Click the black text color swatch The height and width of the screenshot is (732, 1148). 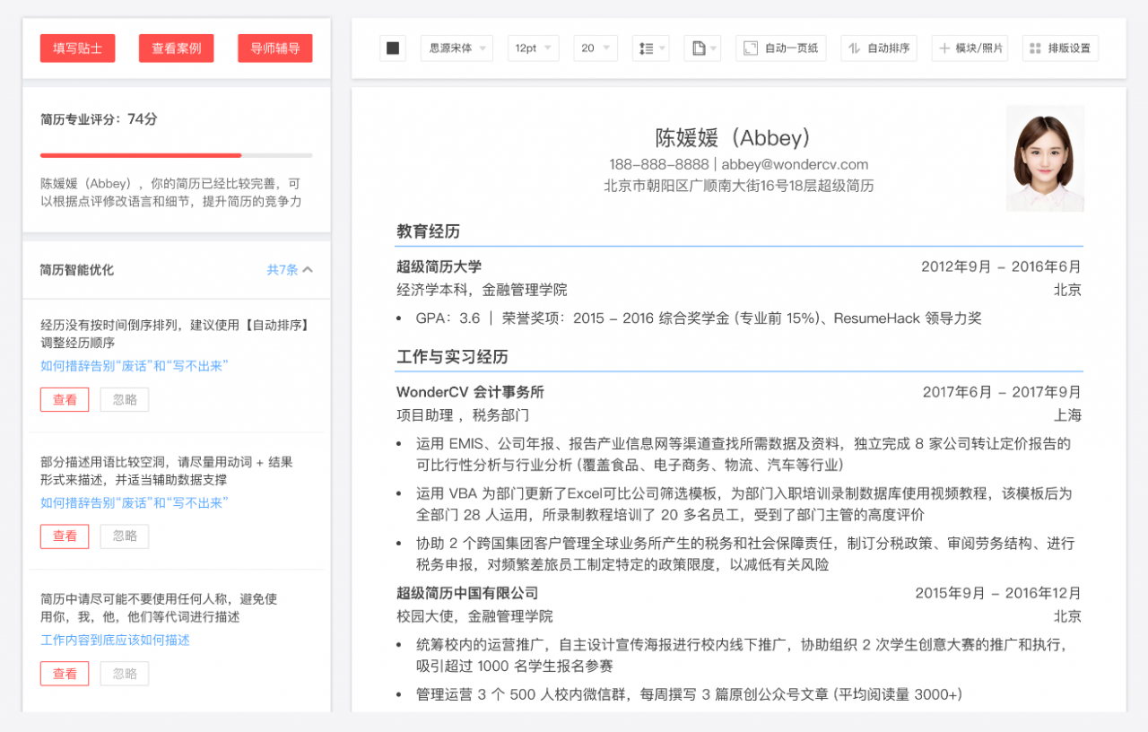393,48
